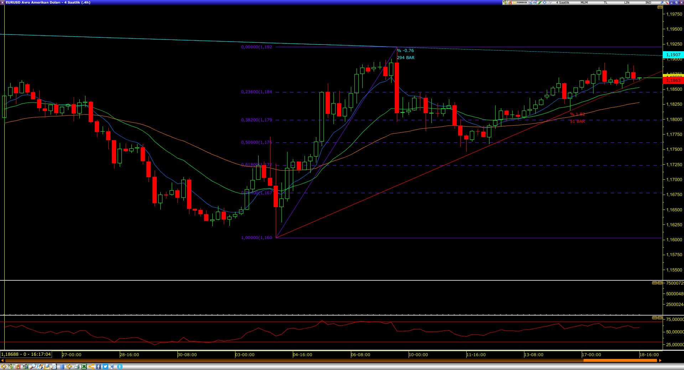Viewport: 684px width, 370px height.
Task: Click the 1,18688 - 0 - 16:17:04 status field
Action: click(x=26, y=354)
